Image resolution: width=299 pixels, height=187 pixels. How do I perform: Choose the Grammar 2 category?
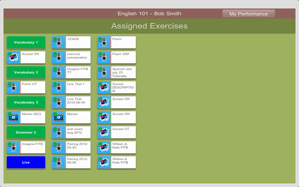tap(26, 132)
